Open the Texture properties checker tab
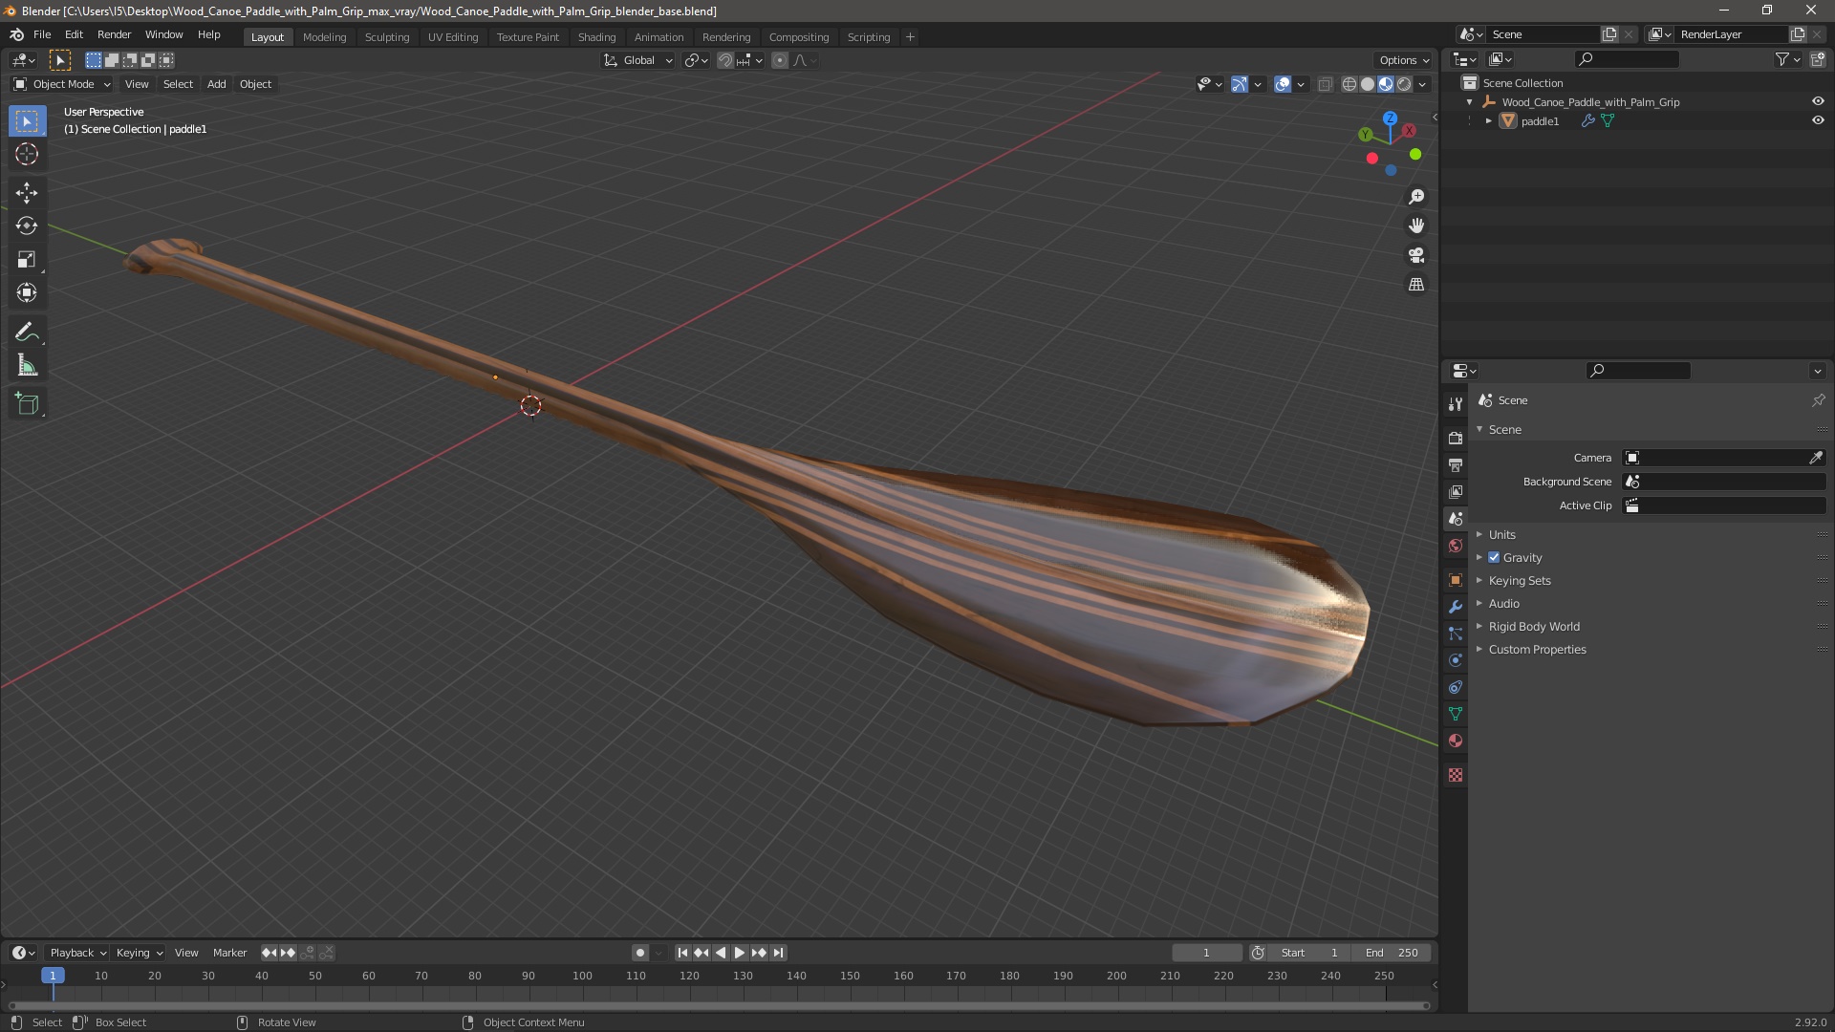 [1456, 775]
